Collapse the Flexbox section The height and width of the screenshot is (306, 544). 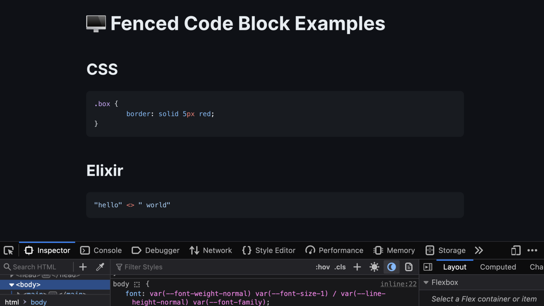(426, 283)
